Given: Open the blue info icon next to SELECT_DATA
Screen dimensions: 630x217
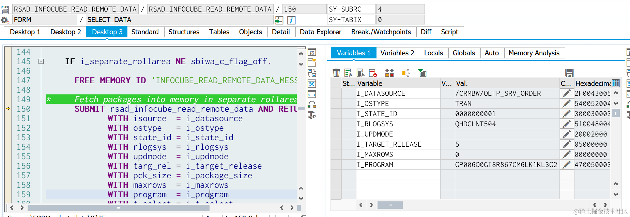Looking at the screenshot, I should click(x=291, y=20).
